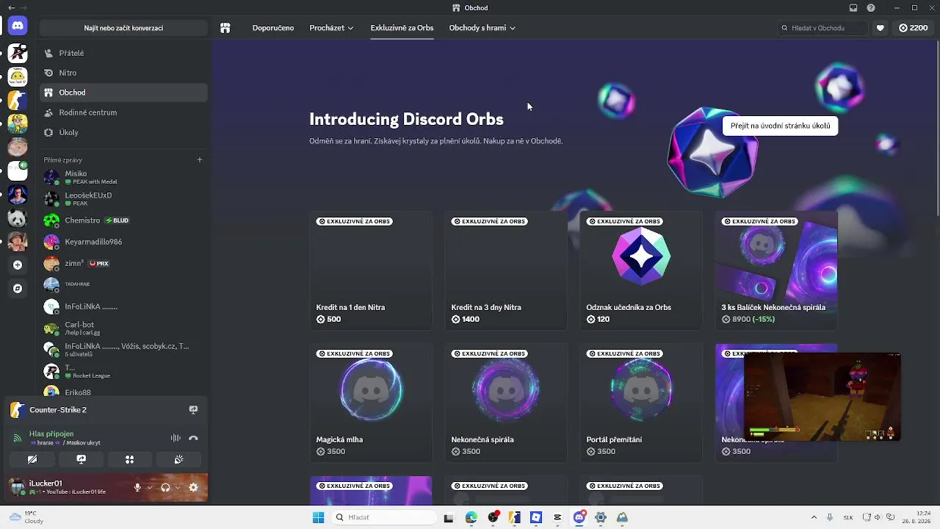The image size is (940, 529).
Task: Open the Nekonečná spirála 3500 card
Action: tap(506, 403)
